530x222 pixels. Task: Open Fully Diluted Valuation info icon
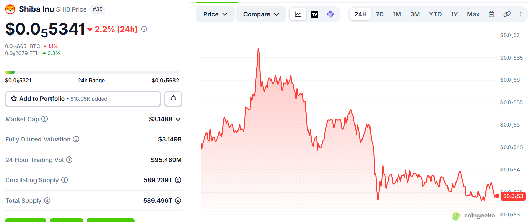(76, 139)
